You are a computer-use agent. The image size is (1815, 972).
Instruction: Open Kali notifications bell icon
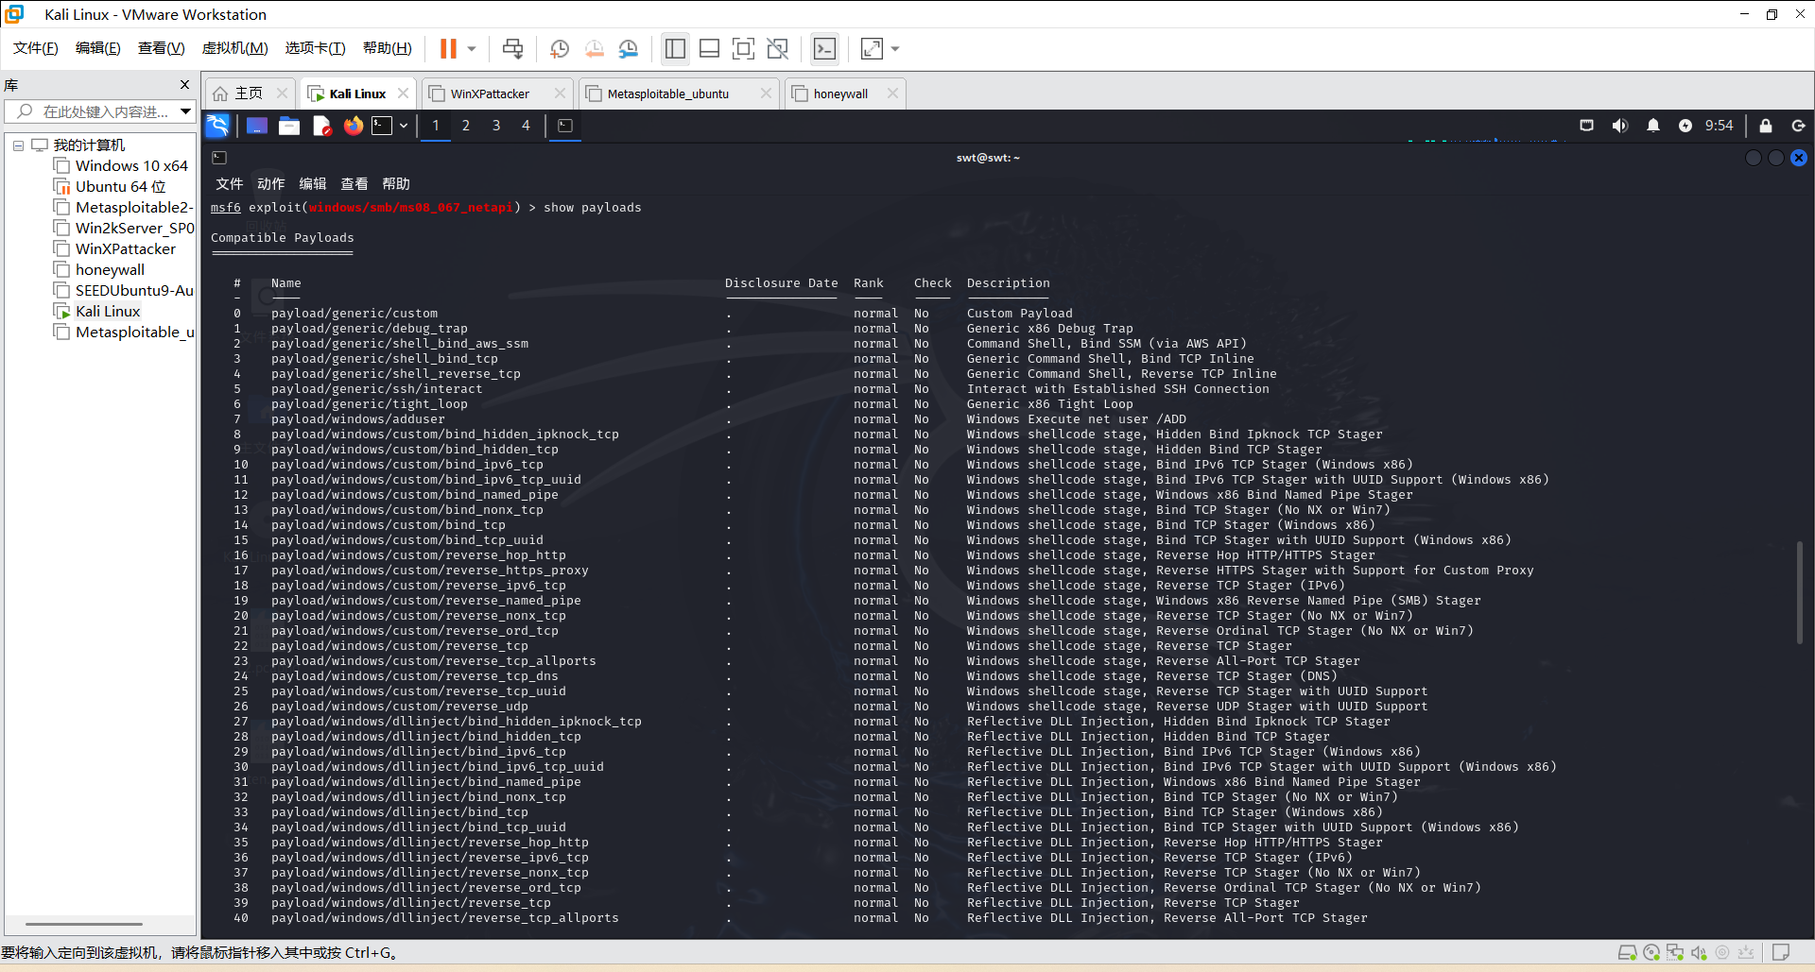(x=1653, y=126)
